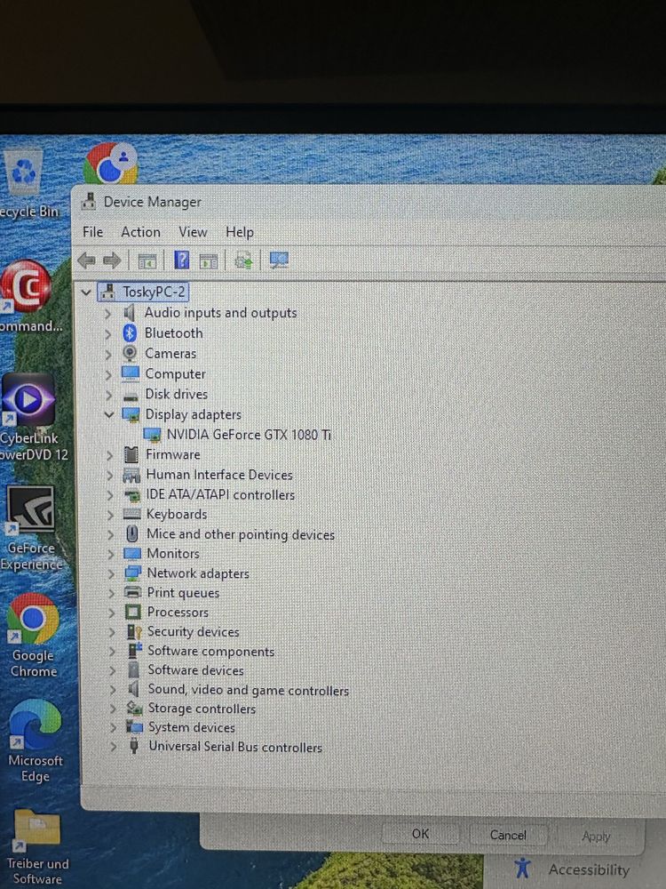Click the Accessibility person icon
This screenshot has width=666, height=889.
(x=523, y=868)
